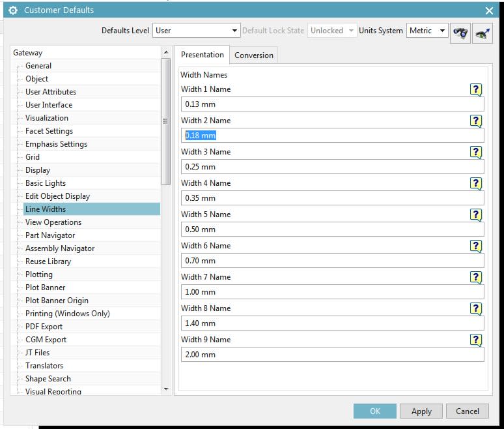
Task: Select PDF Export in the tree
Action: point(44,327)
